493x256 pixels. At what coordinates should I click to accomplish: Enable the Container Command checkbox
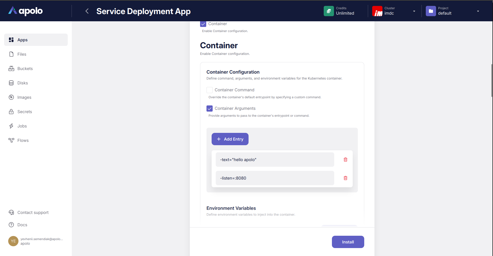pos(210,90)
